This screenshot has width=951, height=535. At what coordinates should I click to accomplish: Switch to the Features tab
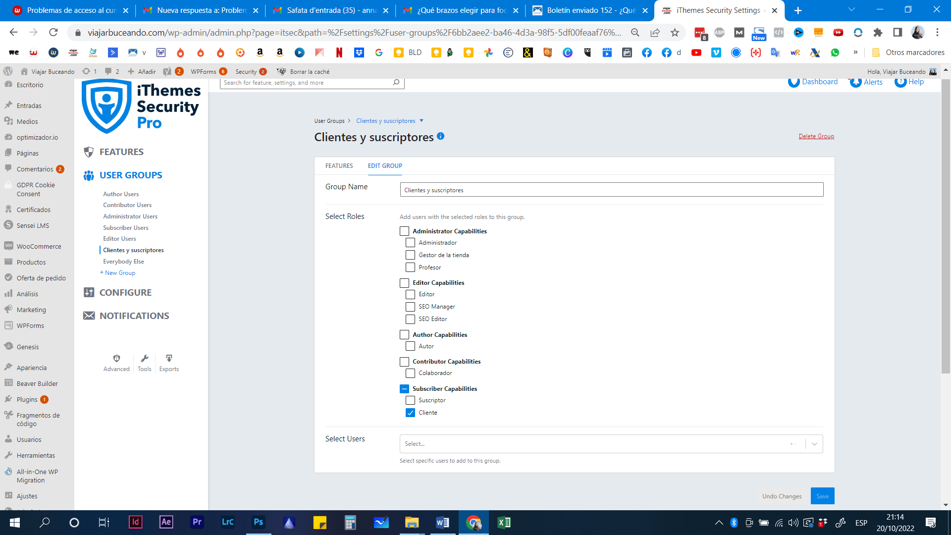pyautogui.click(x=339, y=166)
